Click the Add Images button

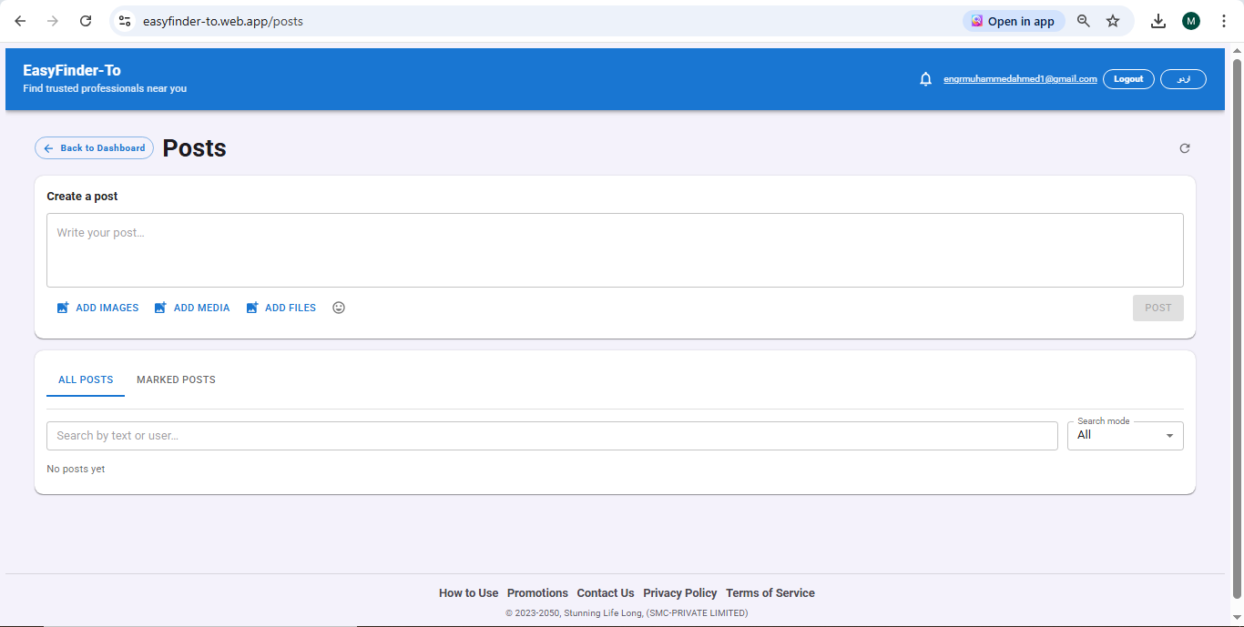tap(97, 308)
